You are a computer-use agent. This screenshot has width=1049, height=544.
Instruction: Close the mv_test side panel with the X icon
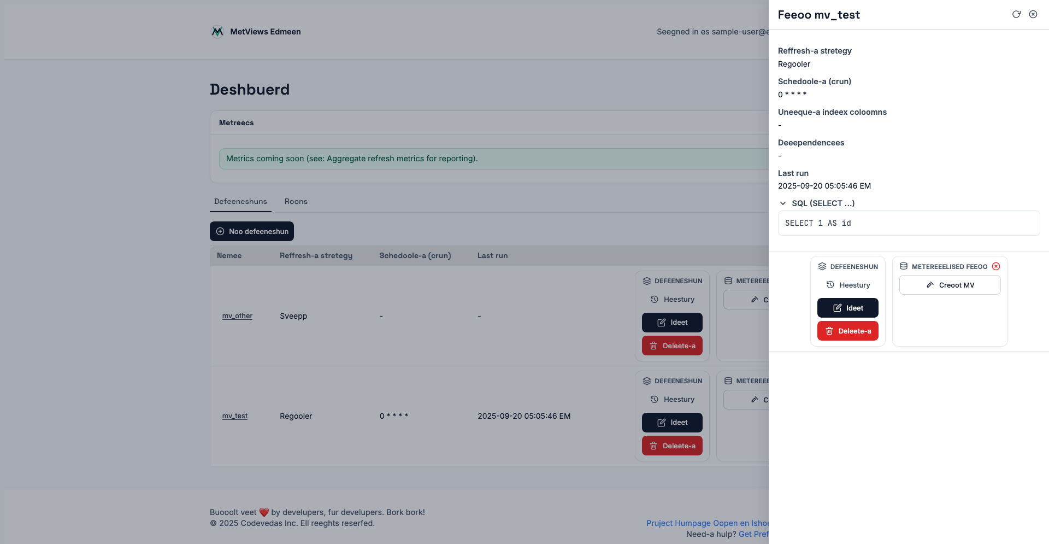(x=1033, y=14)
